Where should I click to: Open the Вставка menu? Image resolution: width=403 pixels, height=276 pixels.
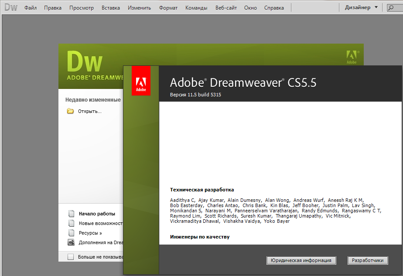coord(110,8)
